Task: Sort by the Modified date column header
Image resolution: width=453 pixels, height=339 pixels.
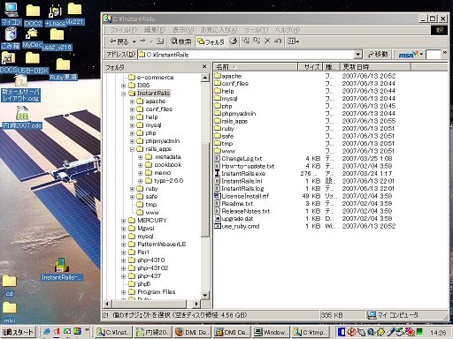Action: coord(375,67)
